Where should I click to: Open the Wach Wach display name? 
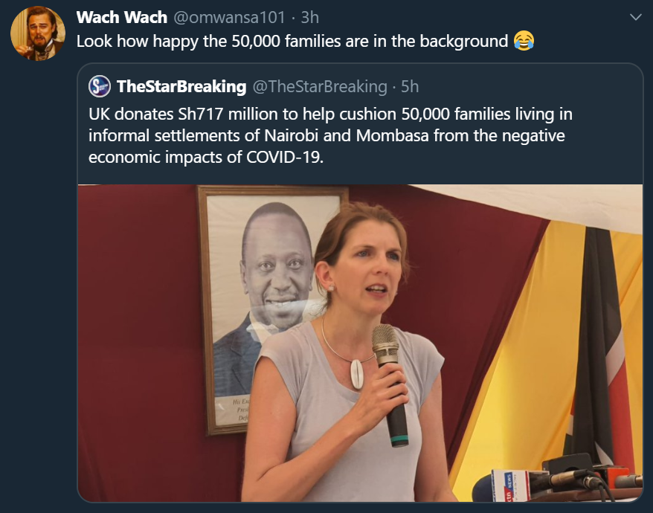coord(122,18)
